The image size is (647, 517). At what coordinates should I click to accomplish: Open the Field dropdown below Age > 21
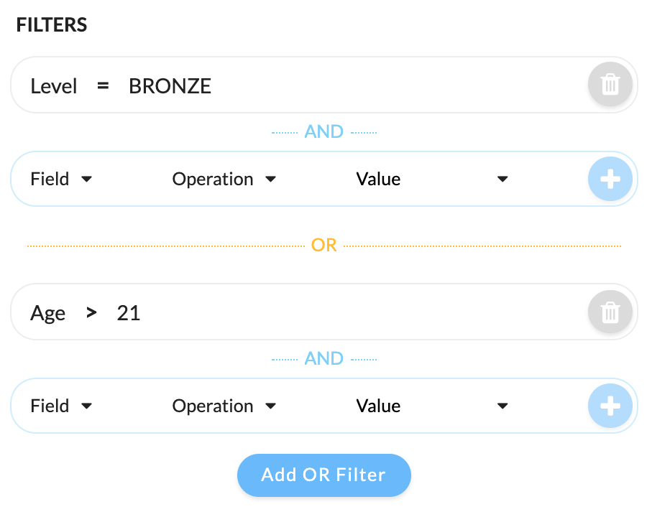(61, 406)
